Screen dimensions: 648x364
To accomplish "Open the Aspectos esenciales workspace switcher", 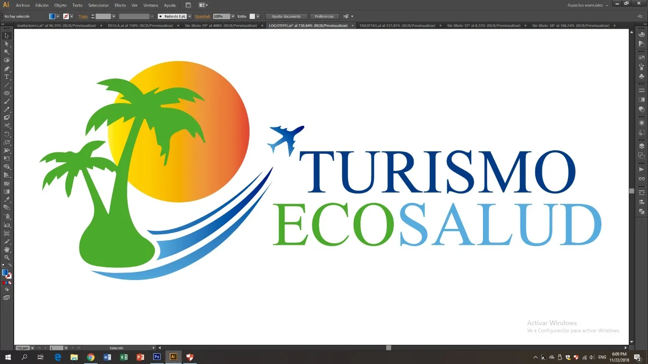I will (587, 5).
